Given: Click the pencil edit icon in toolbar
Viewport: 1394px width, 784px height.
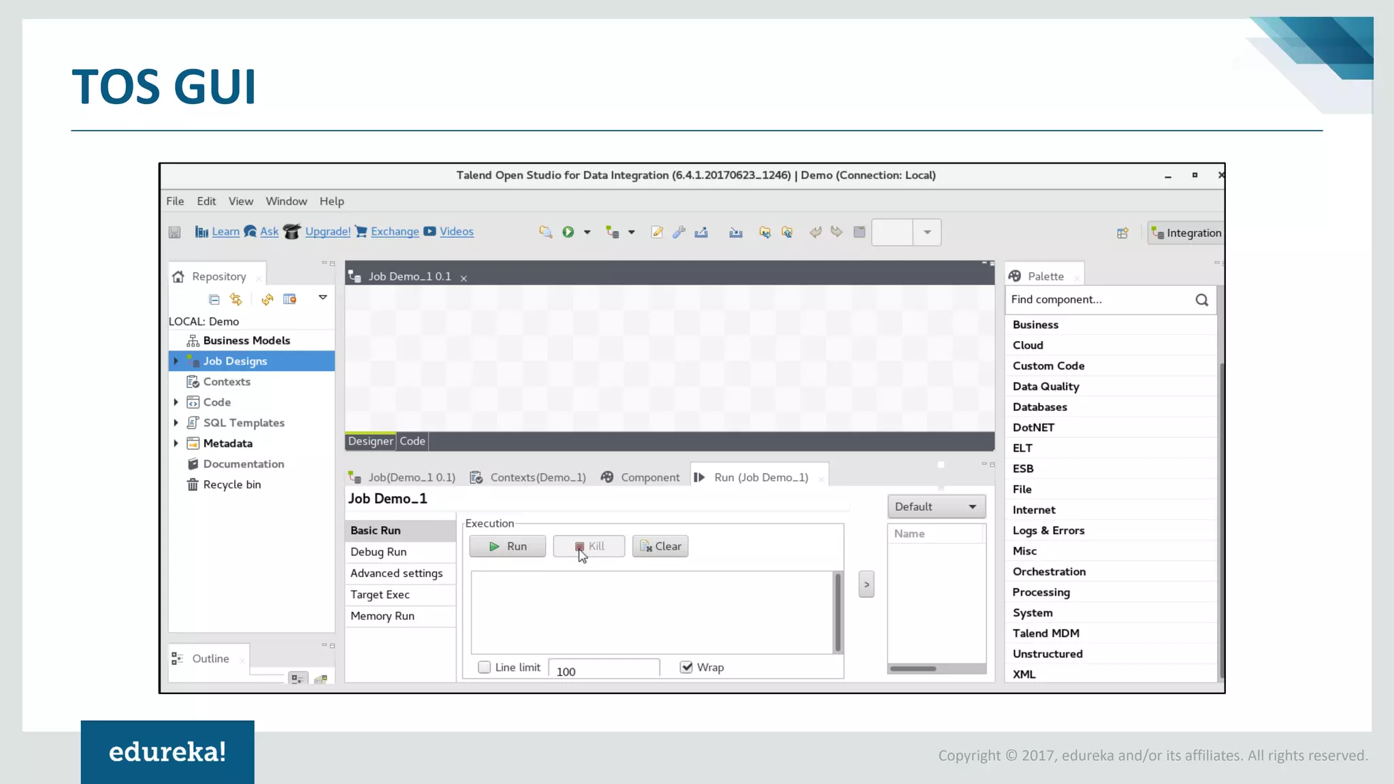Looking at the screenshot, I should (657, 232).
